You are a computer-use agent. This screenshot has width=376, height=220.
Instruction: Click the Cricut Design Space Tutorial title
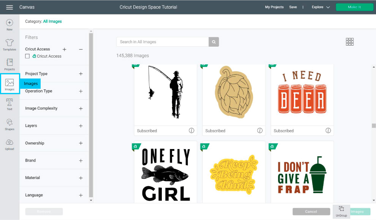(x=148, y=7)
